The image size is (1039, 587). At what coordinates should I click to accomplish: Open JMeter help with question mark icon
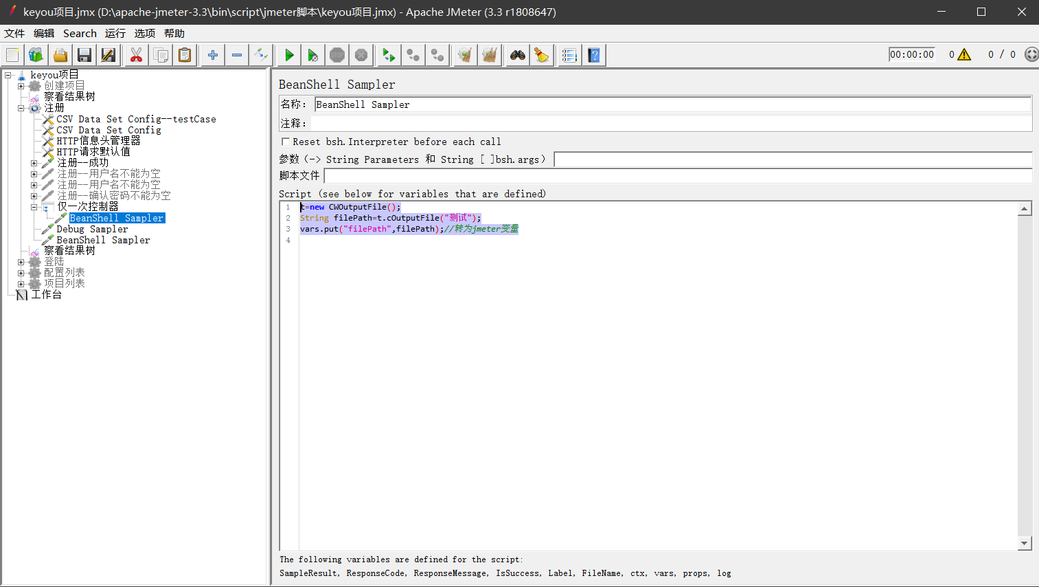pyautogui.click(x=594, y=54)
